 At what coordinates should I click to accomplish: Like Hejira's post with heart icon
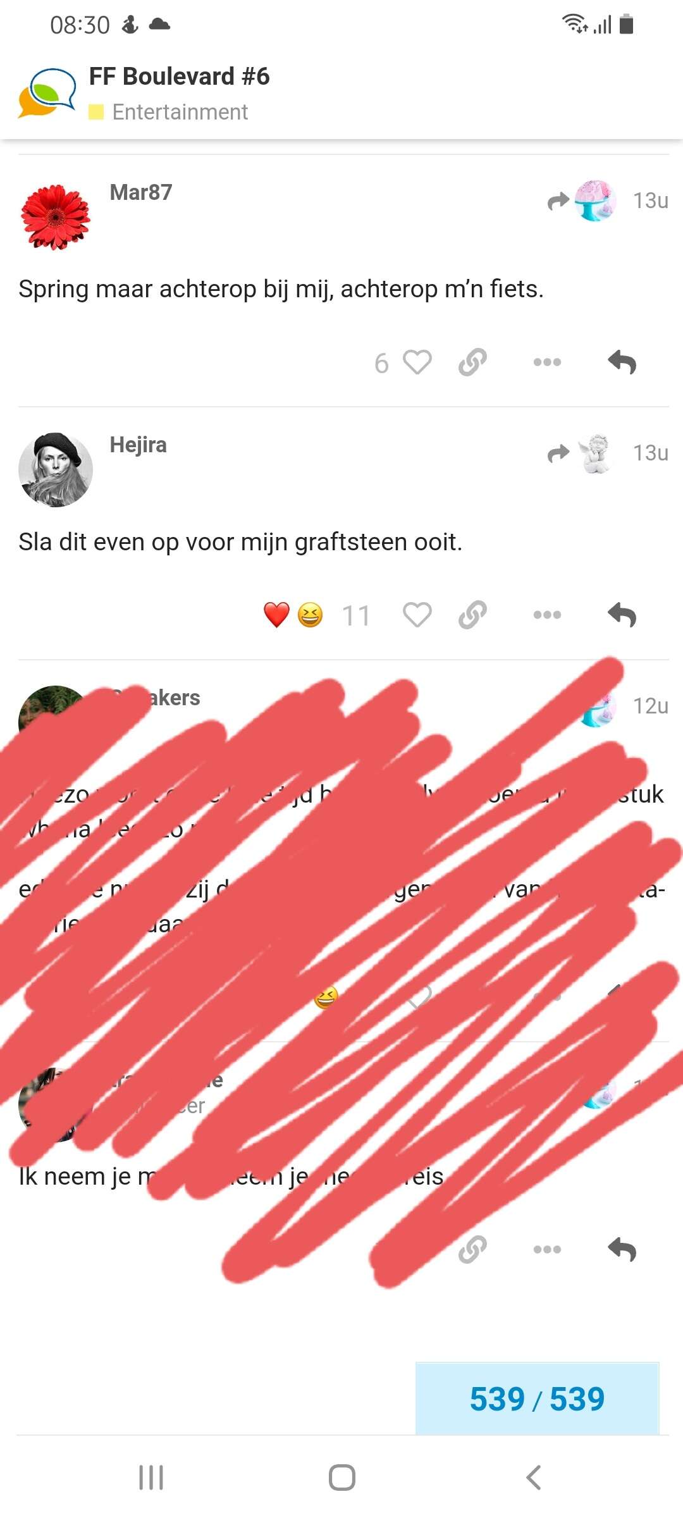(x=417, y=615)
